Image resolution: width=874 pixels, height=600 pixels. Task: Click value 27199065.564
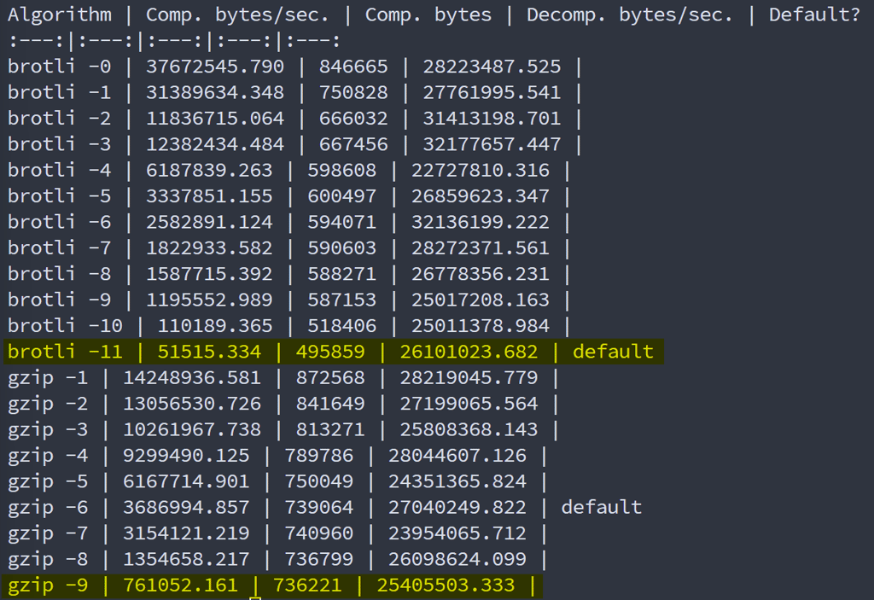click(x=469, y=403)
